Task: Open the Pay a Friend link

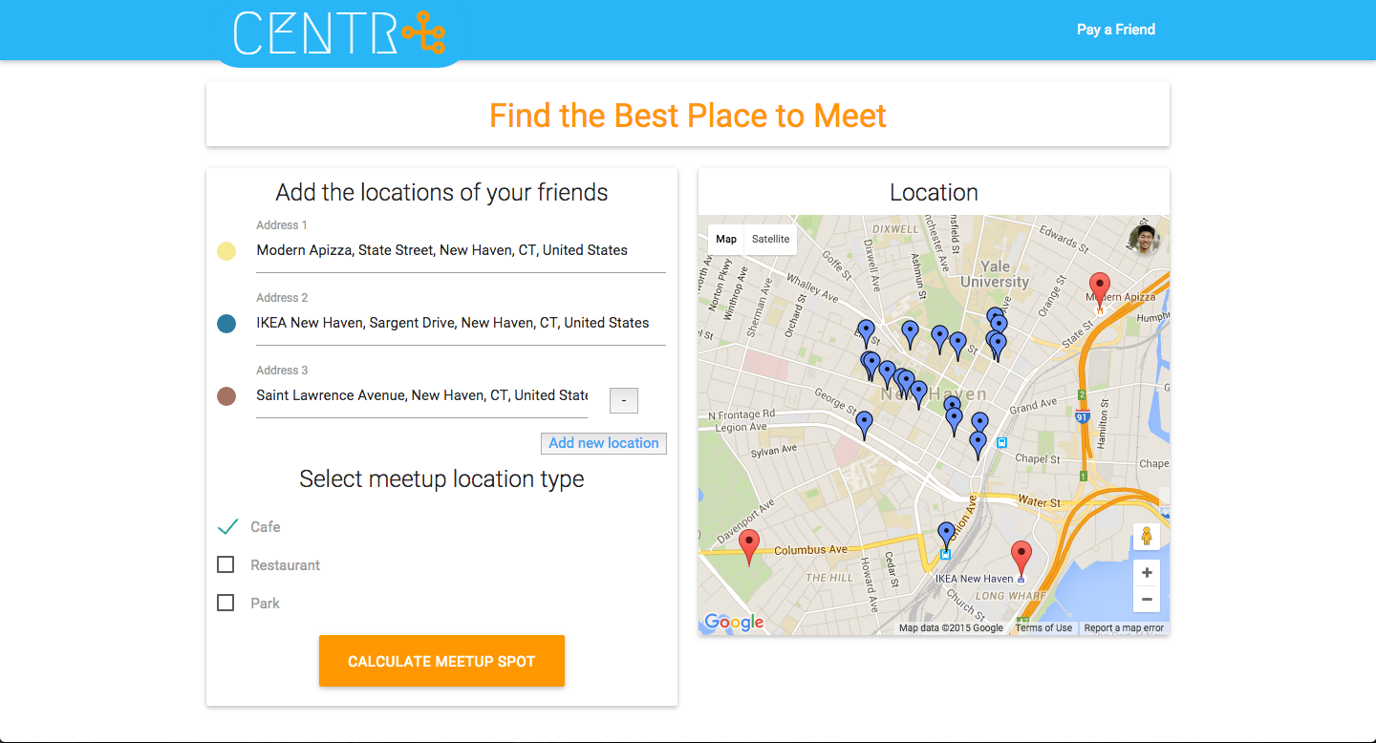Action: click(x=1116, y=30)
